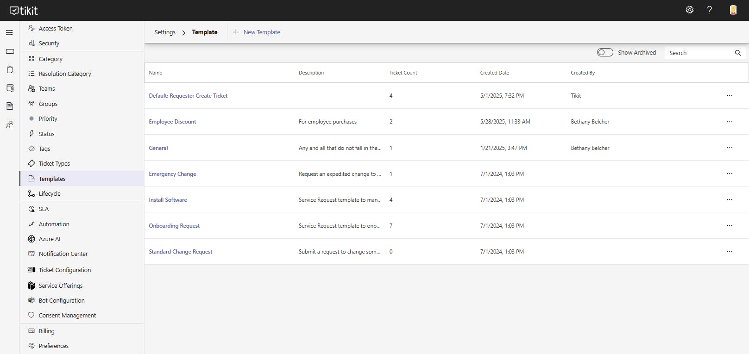Screen dimensions: 749x354
Task: Open the user profile avatar
Action: point(733,10)
